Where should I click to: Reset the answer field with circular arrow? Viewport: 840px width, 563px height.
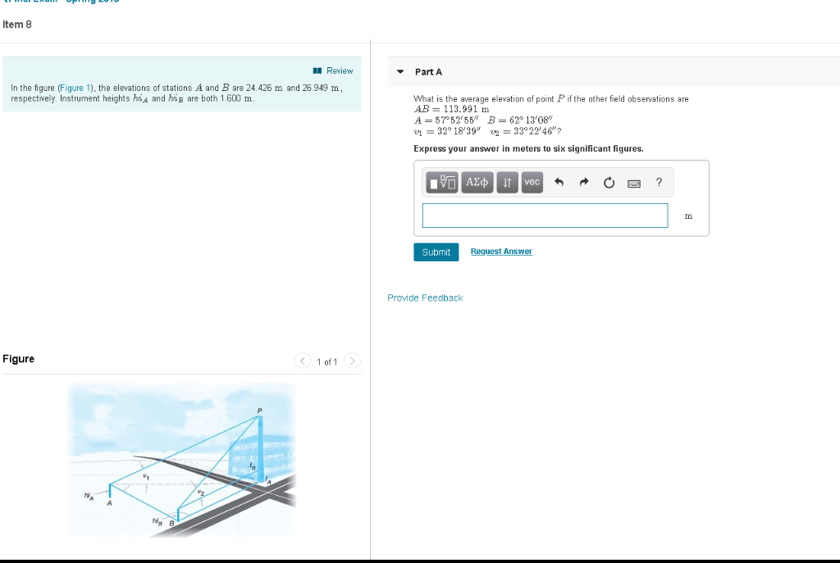(609, 183)
